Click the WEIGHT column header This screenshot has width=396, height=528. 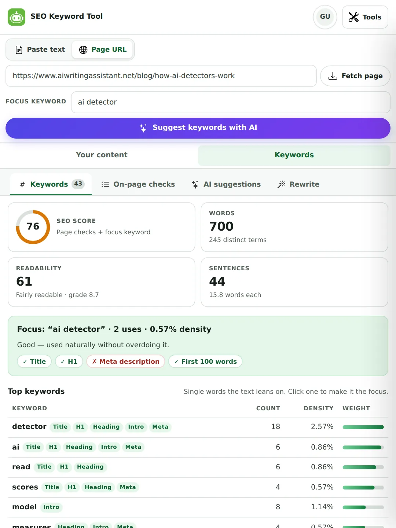click(356, 408)
